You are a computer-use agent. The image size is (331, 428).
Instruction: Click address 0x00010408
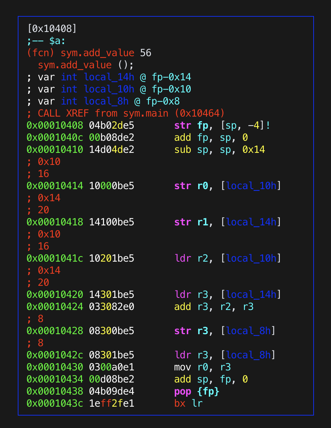click(x=55, y=125)
